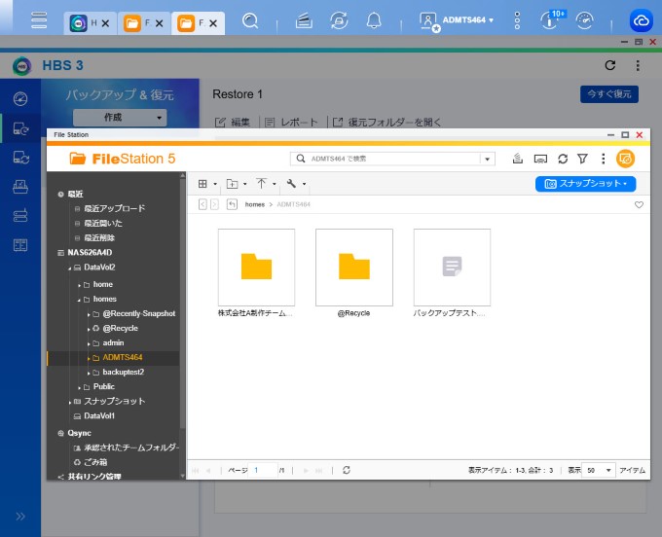Open the three-dot more options in QTS top bar
This screenshot has width=662, height=537.
pyautogui.click(x=517, y=20)
